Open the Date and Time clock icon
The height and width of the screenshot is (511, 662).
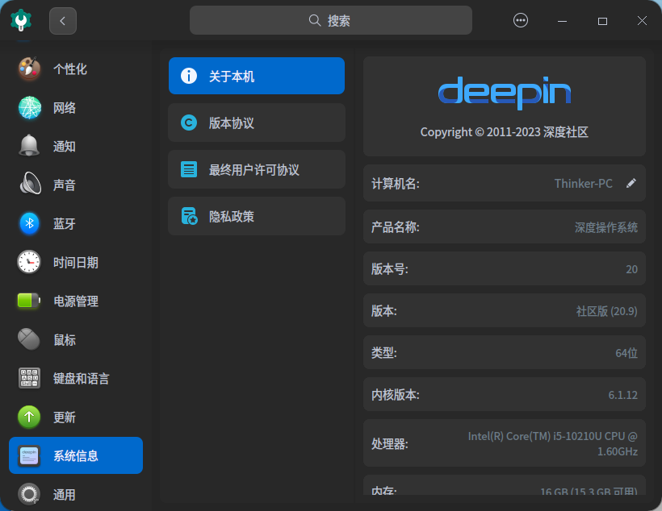point(29,262)
